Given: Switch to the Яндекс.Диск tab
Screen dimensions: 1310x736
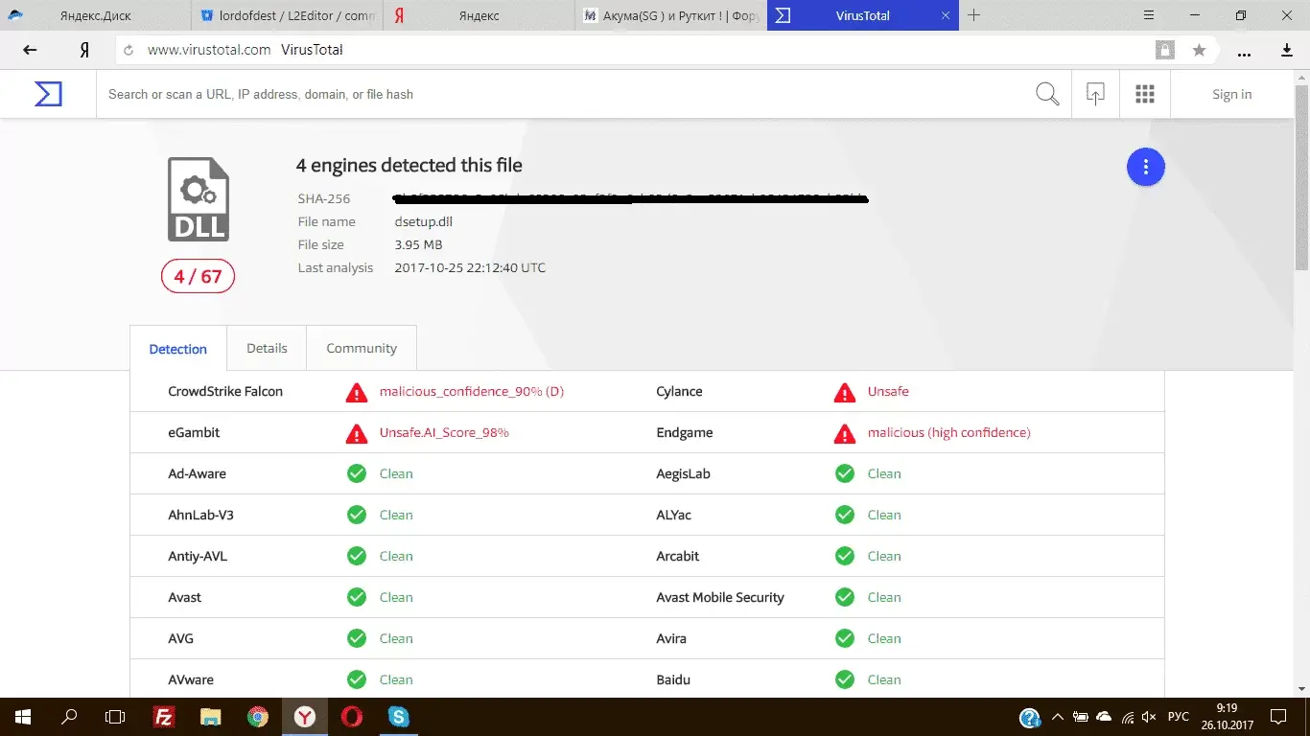Looking at the screenshot, I should 94,15.
